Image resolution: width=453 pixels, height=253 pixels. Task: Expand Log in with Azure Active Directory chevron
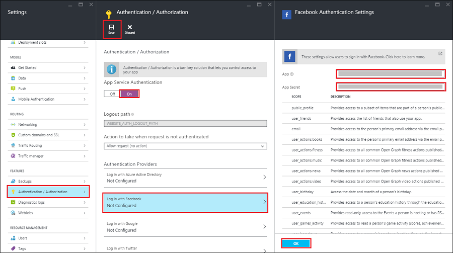(264, 177)
